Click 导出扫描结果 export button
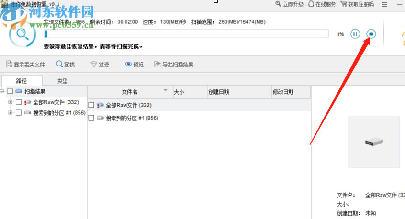Image resolution: width=405 pixels, height=219 pixels. click(x=174, y=64)
